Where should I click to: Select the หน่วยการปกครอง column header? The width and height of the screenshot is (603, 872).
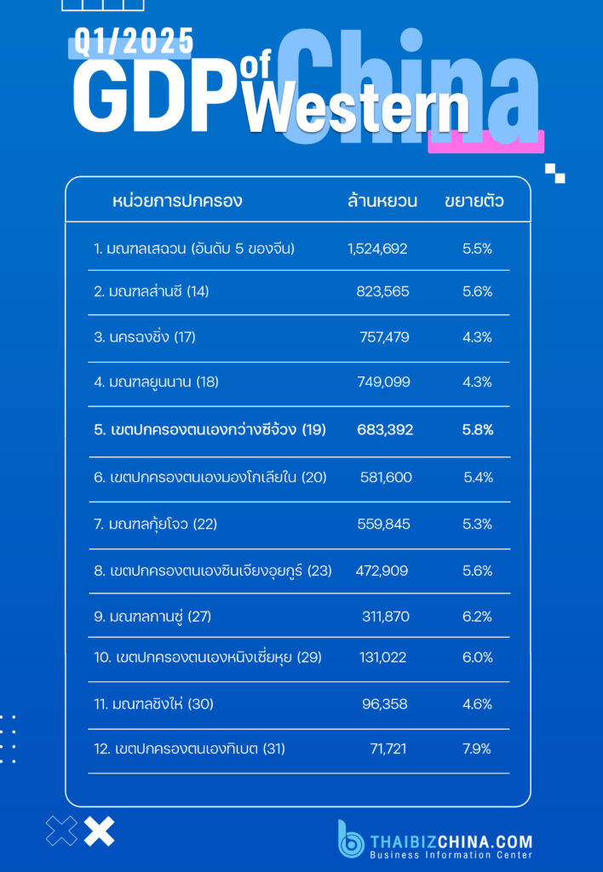pos(177,201)
